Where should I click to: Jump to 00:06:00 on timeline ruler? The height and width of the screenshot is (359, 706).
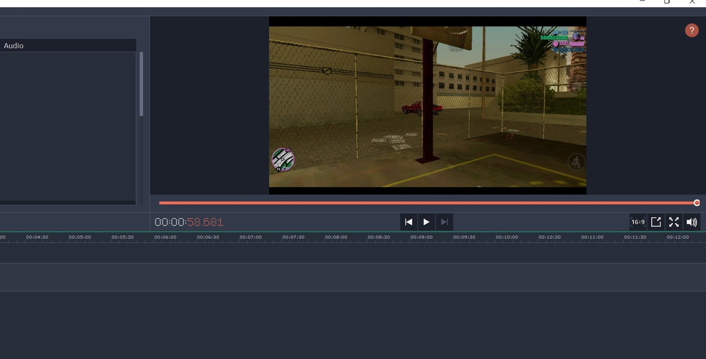click(165, 237)
